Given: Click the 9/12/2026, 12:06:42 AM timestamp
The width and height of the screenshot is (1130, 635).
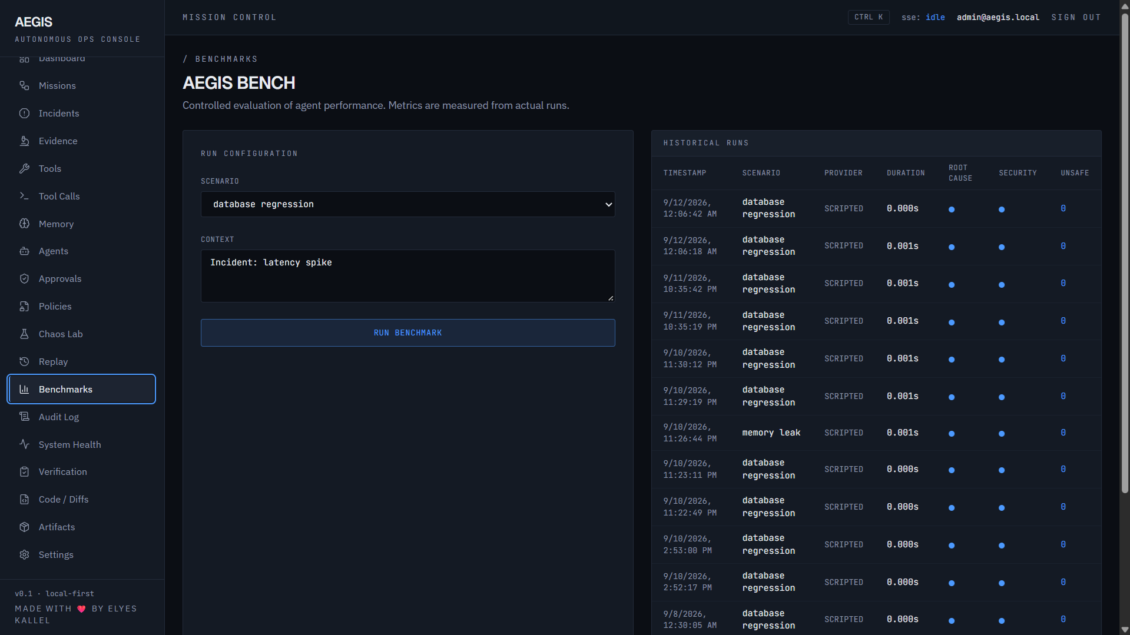Looking at the screenshot, I should point(690,208).
